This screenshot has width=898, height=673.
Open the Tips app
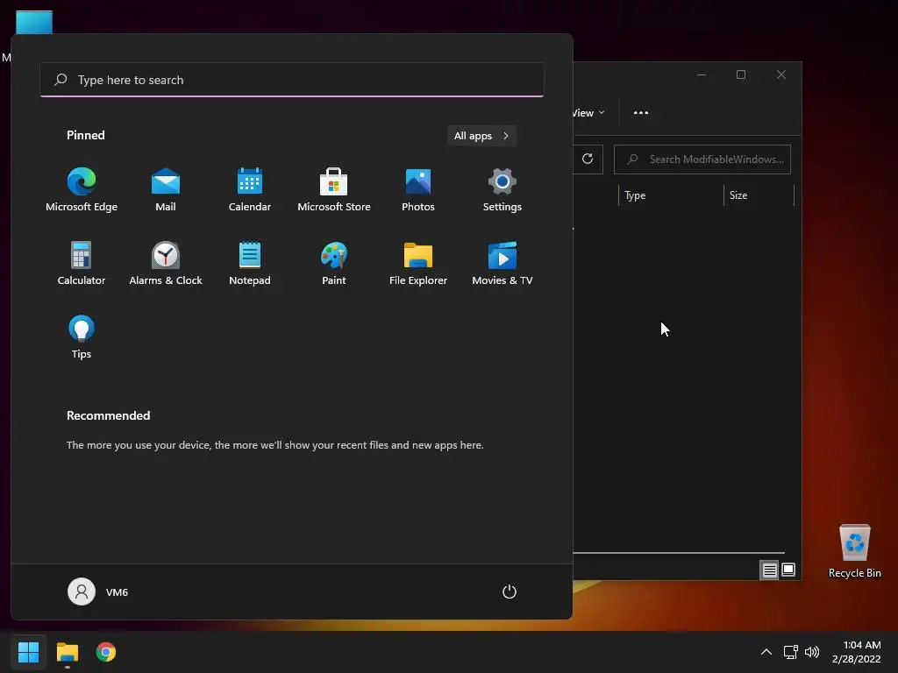(82, 337)
